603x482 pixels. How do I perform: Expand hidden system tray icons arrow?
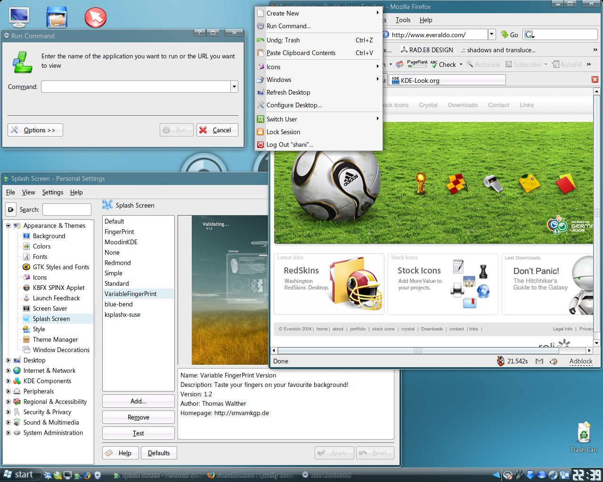[497, 475]
